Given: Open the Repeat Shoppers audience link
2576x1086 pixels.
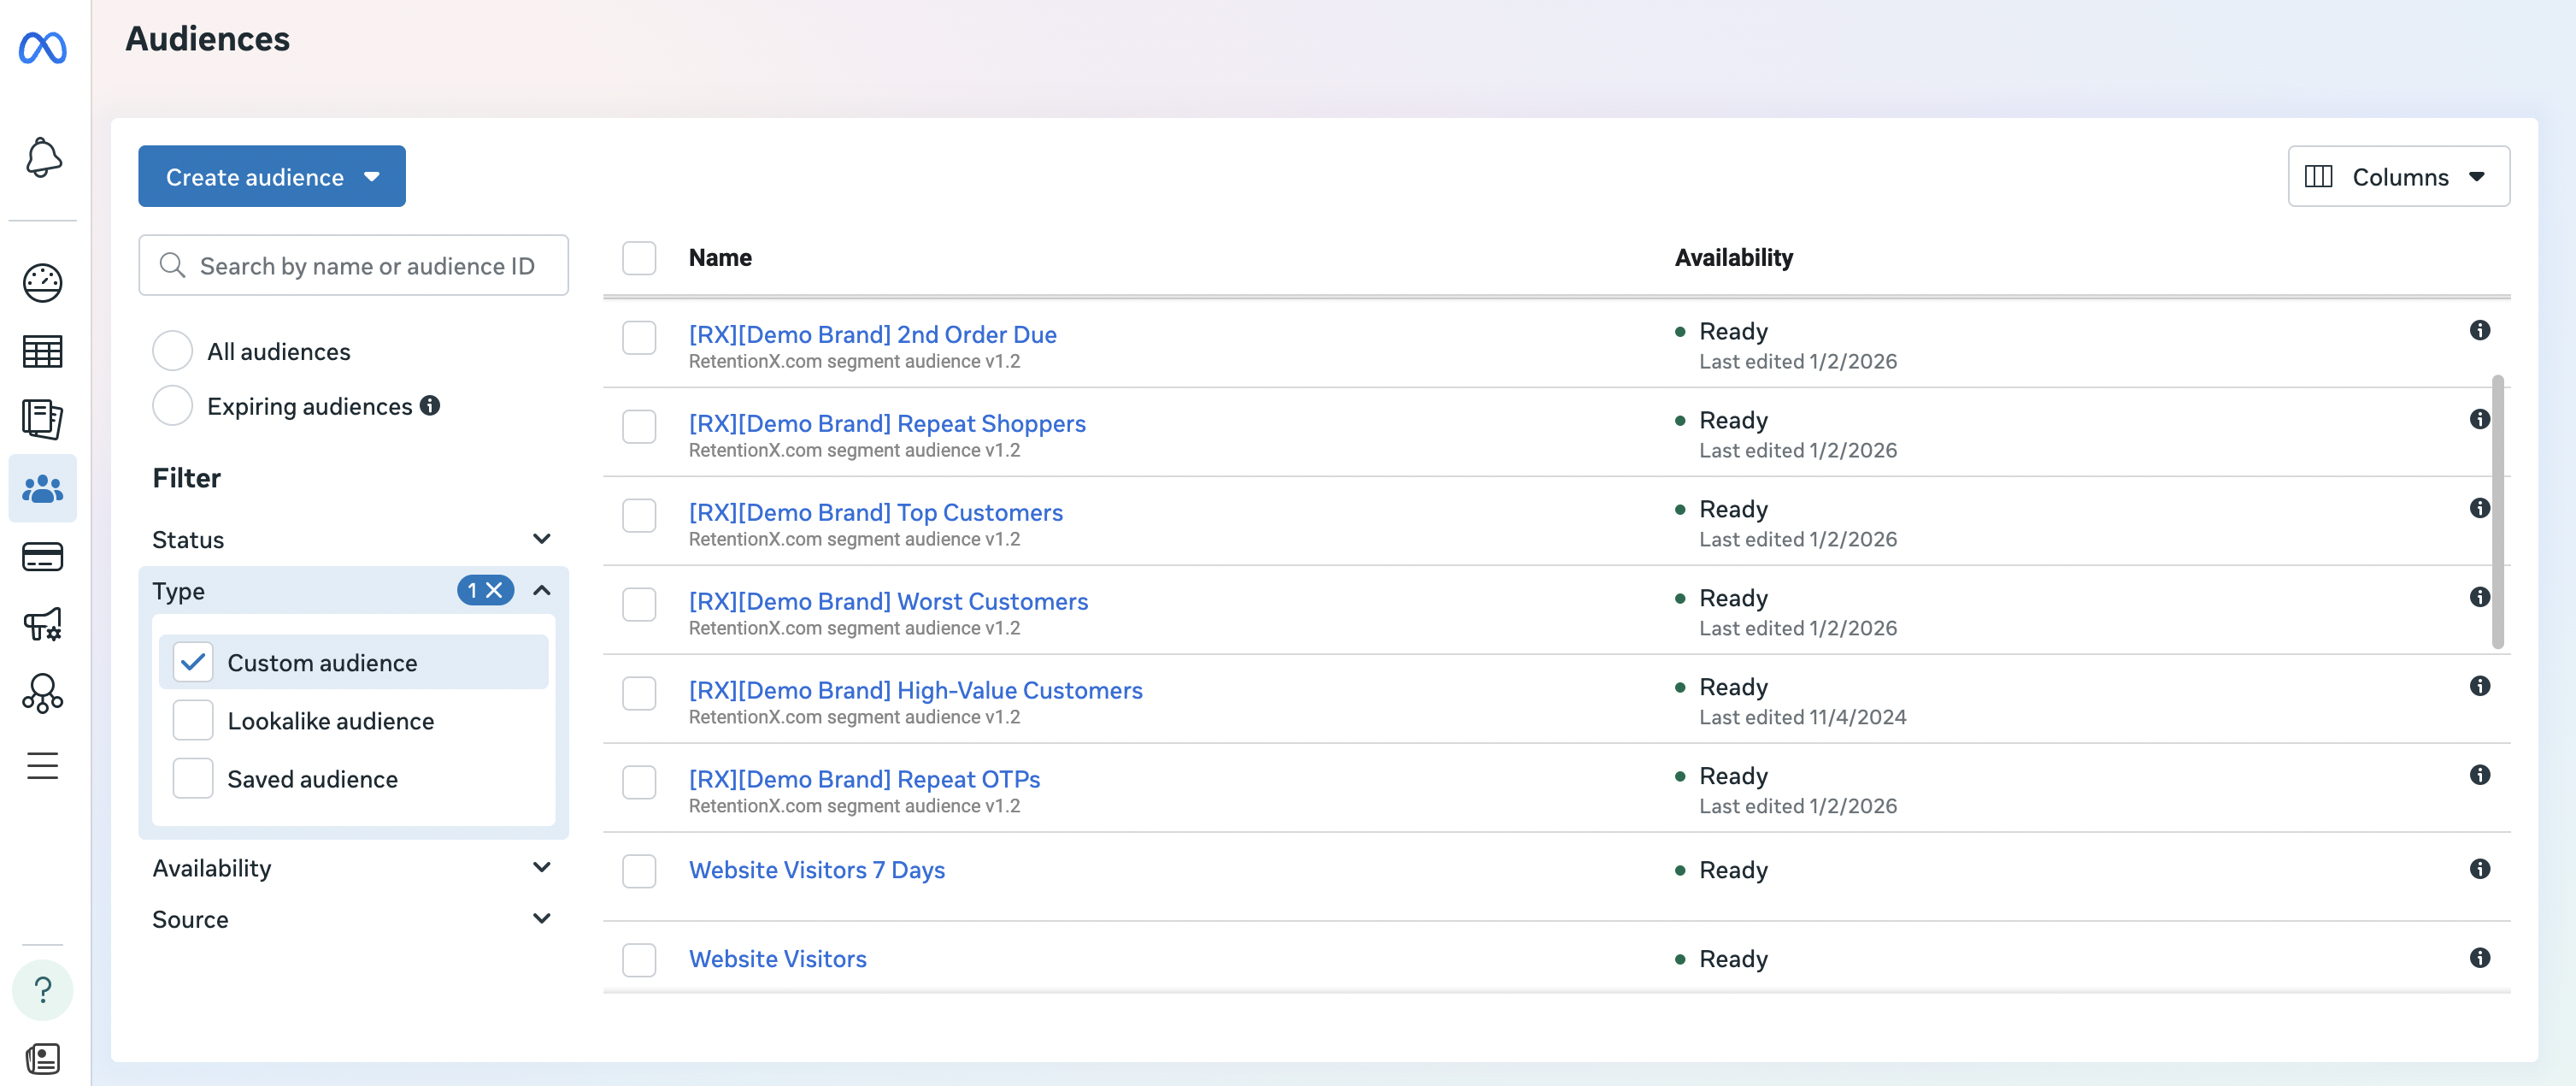Looking at the screenshot, I should click(x=886, y=422).
